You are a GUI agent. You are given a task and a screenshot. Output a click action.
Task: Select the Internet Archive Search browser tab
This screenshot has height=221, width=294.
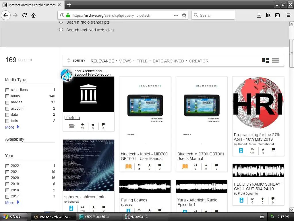coord(32,5)
